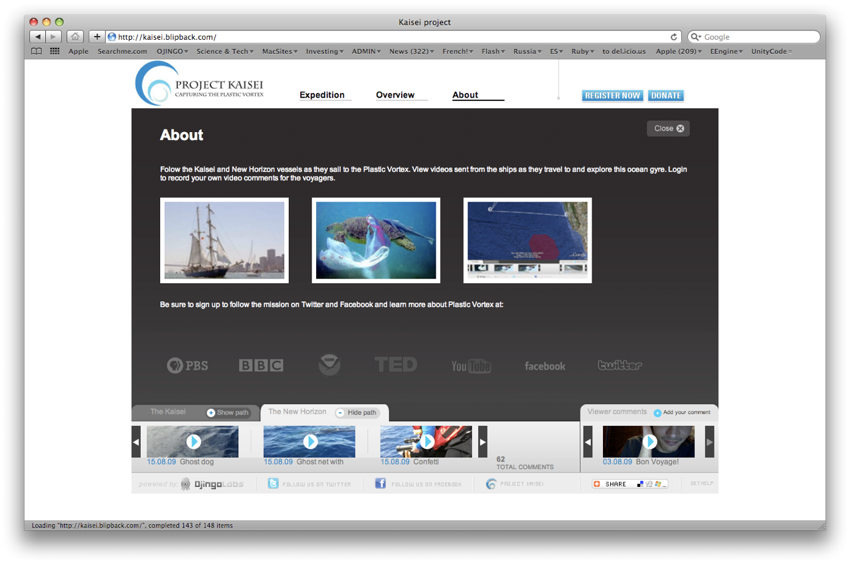Click the Safari forward arrow button
Viewport: 850px width, 564px height.
[x=54, y=37]
